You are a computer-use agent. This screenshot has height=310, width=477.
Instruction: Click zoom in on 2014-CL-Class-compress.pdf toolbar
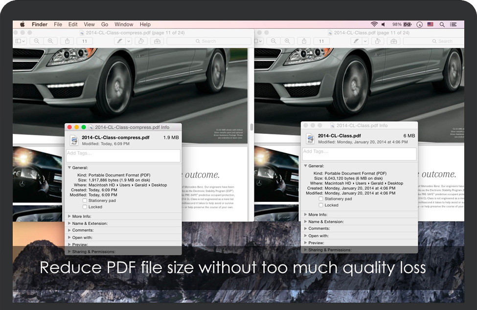tap(50, 42)
